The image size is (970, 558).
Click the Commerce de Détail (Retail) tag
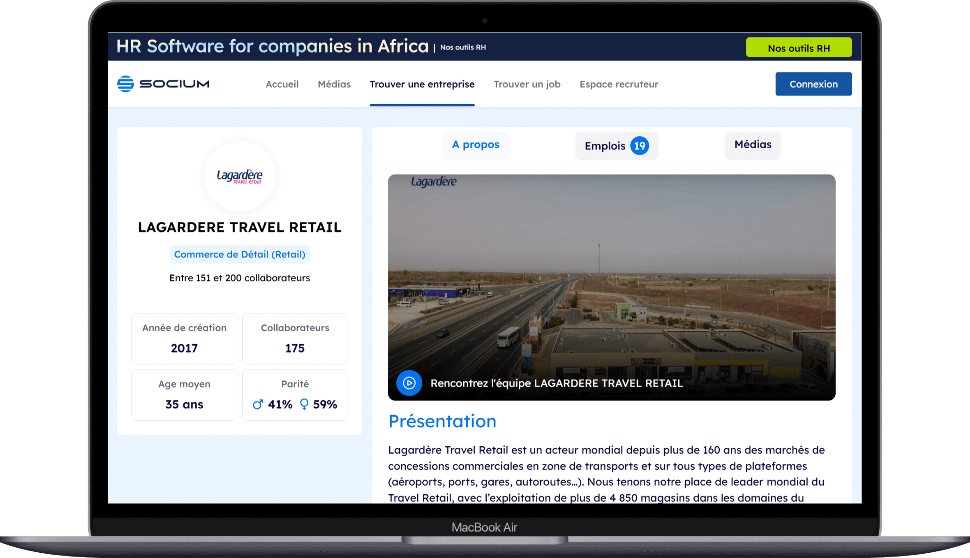pyautogui.click(x=239, y=254)
